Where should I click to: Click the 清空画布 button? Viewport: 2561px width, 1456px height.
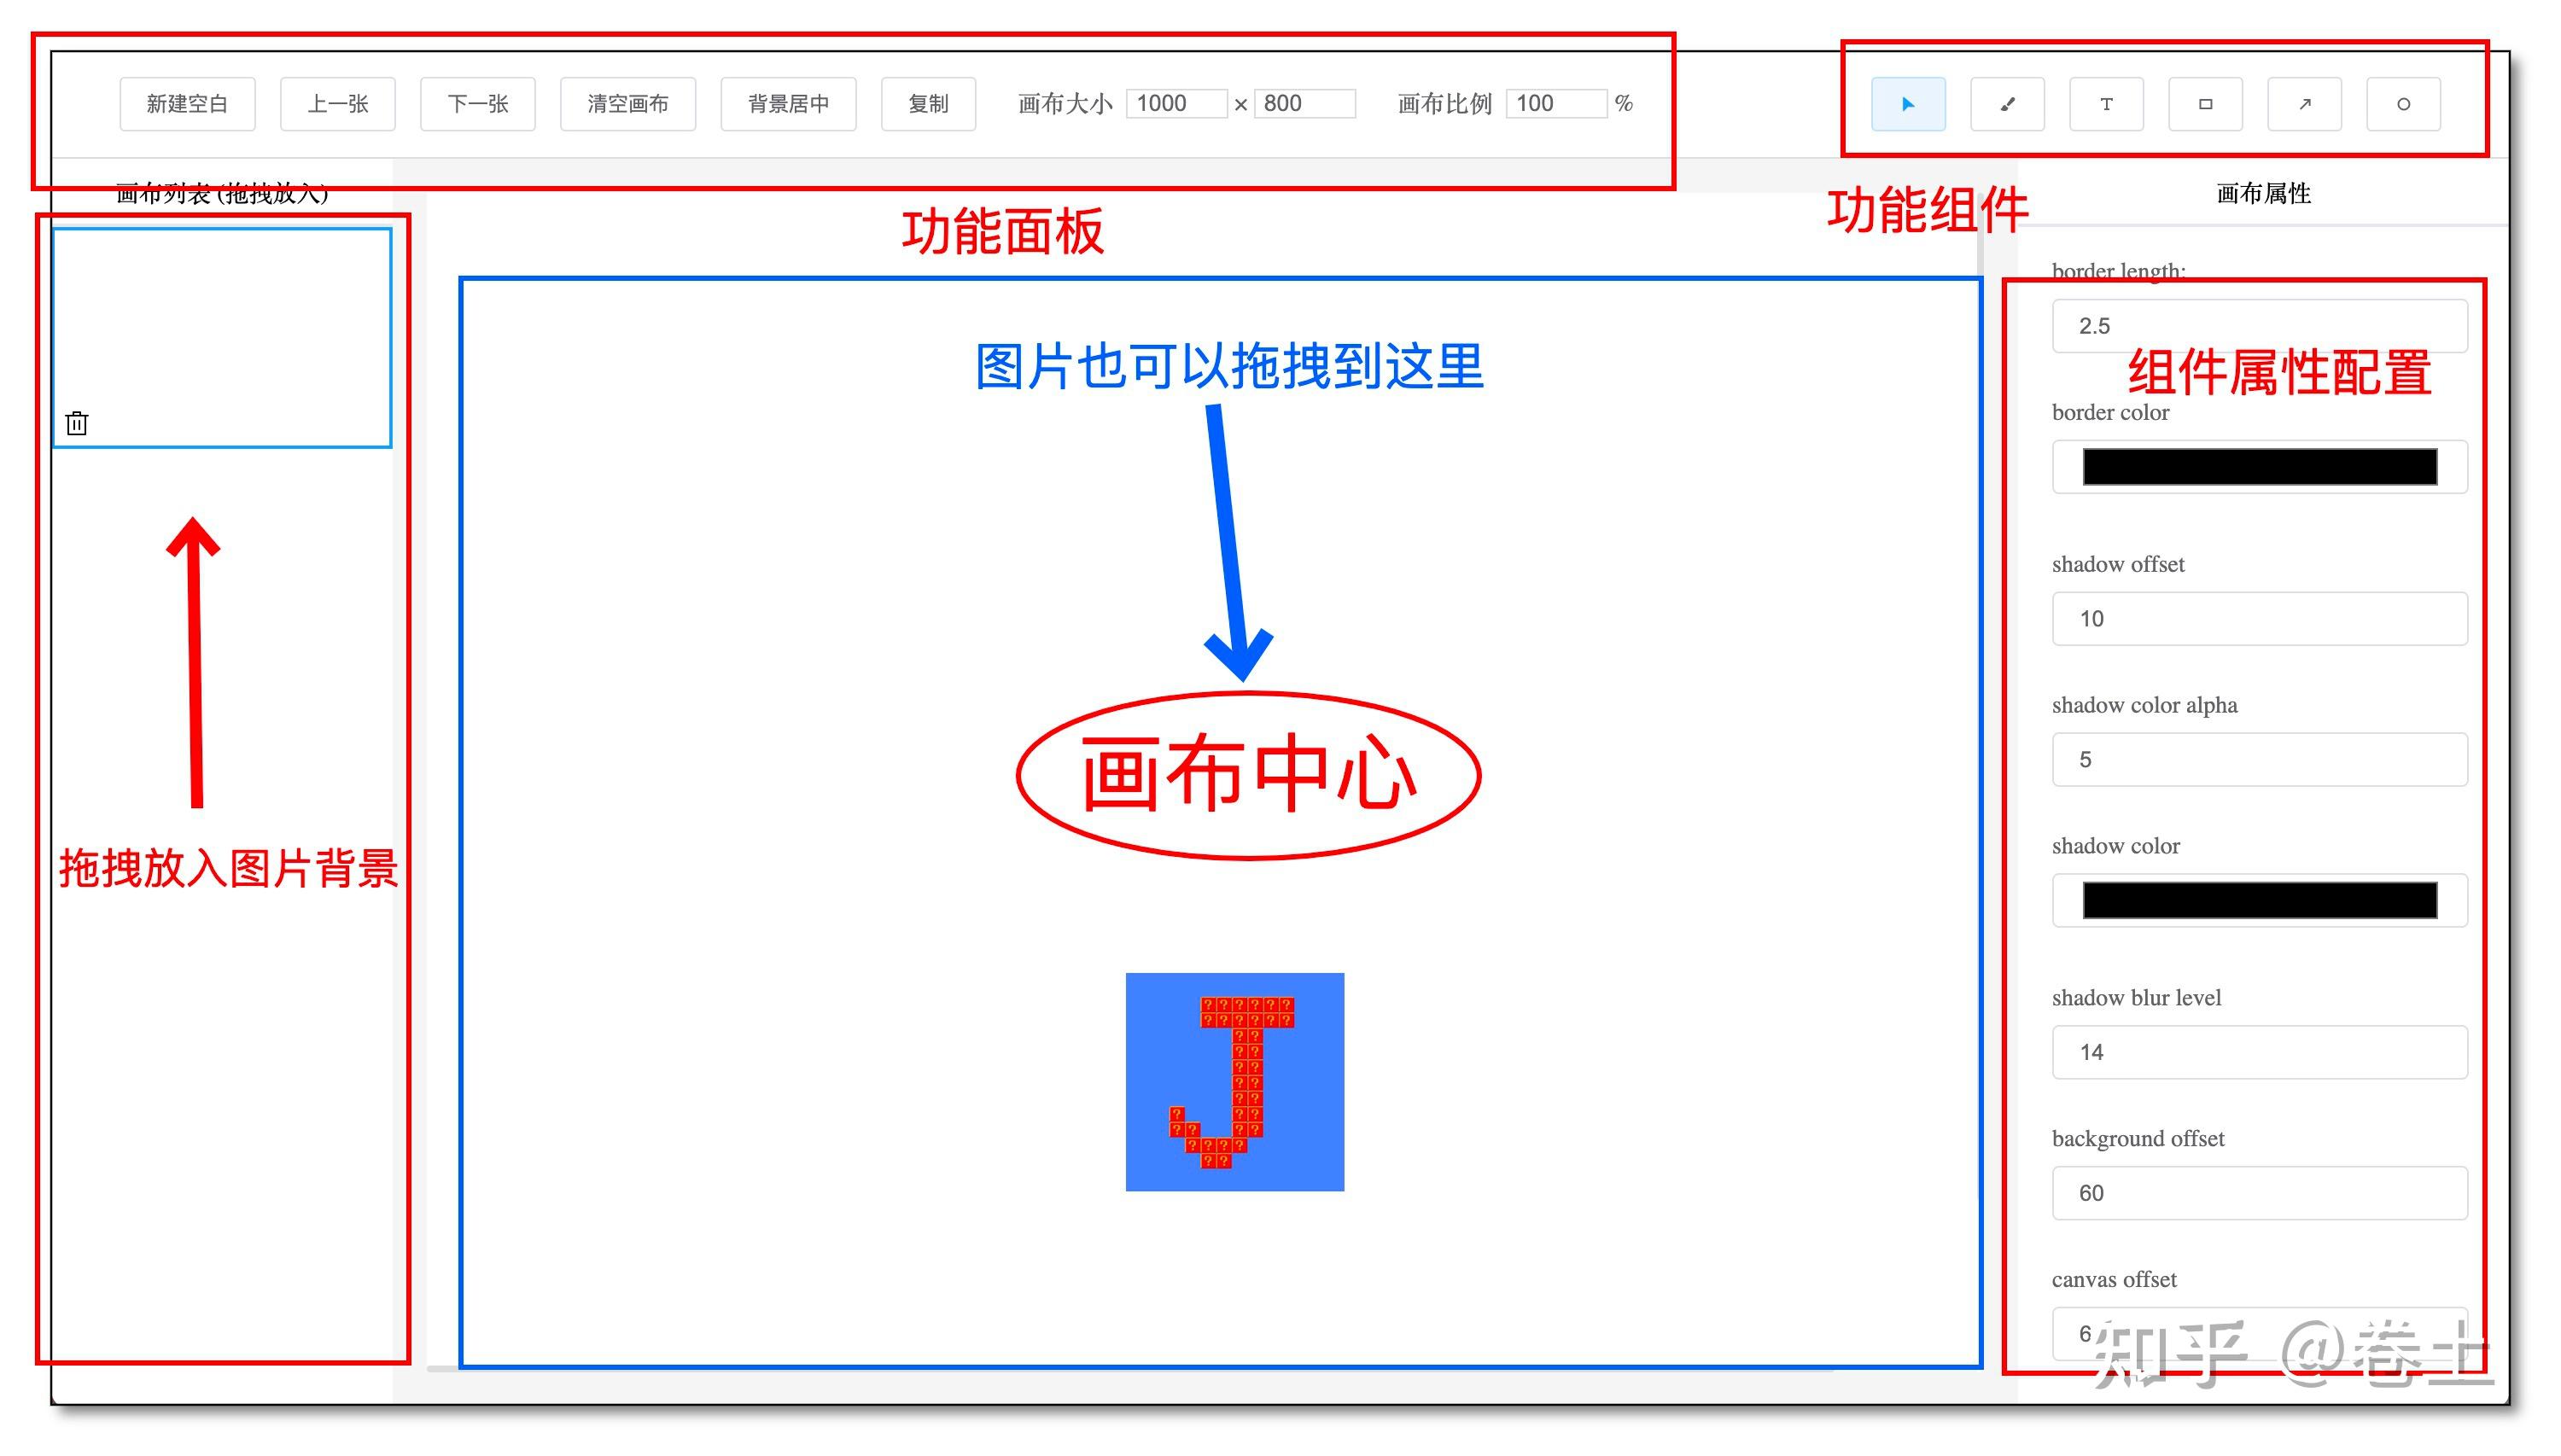click(x=627, y=103)
